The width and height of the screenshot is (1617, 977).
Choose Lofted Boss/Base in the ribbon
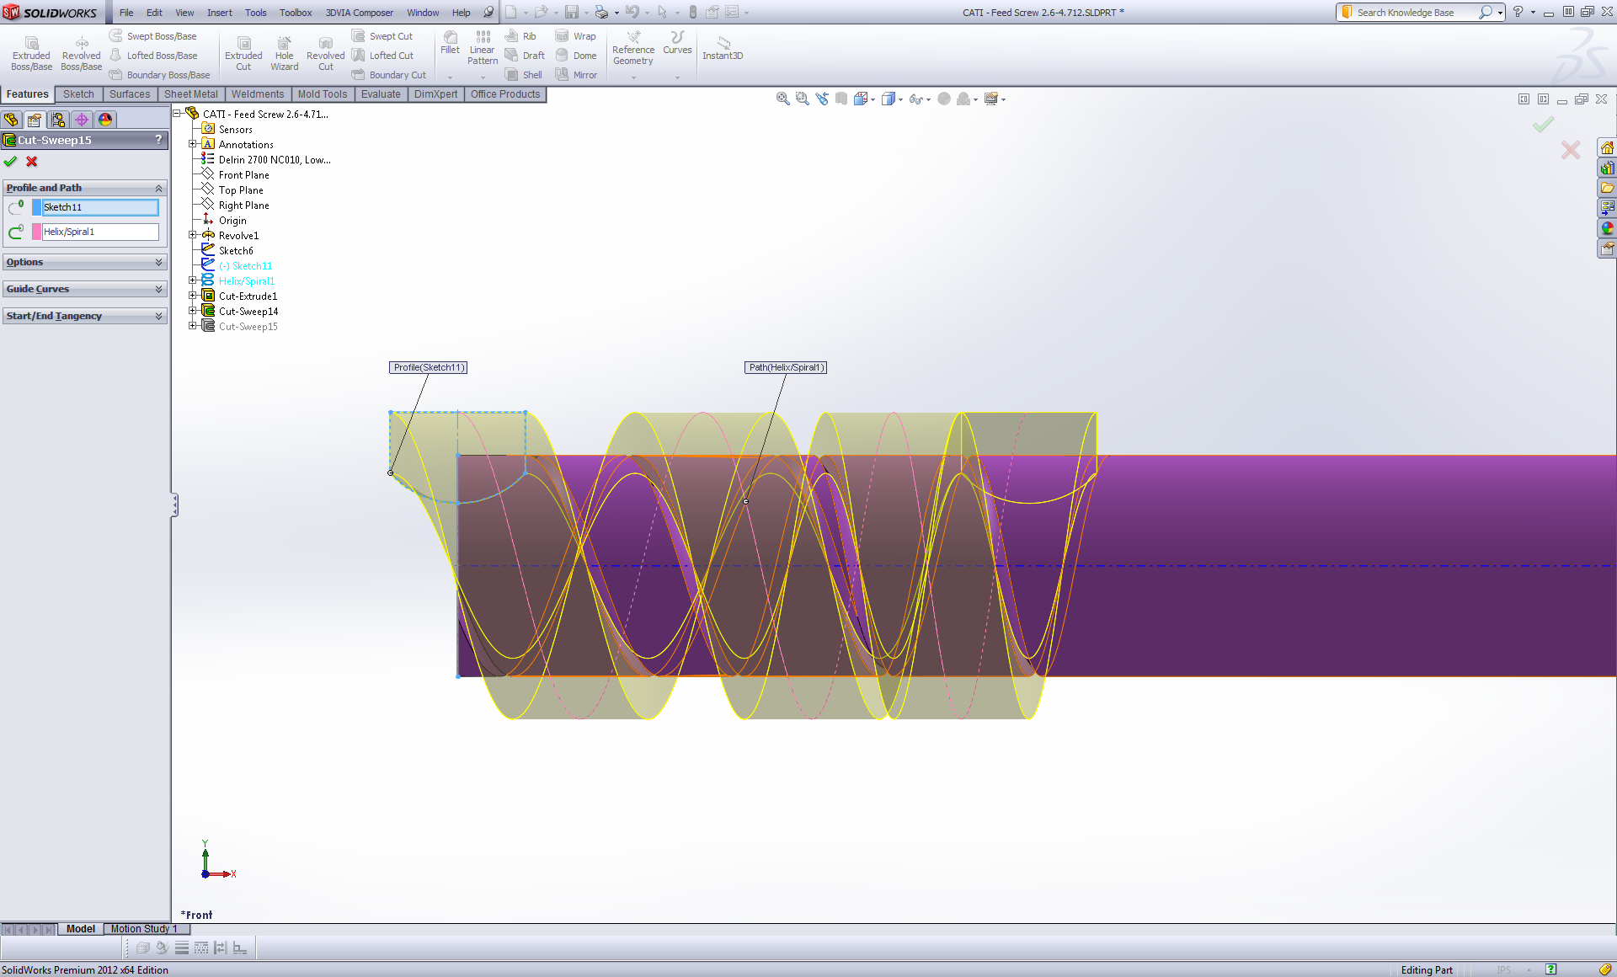point(153,56)
